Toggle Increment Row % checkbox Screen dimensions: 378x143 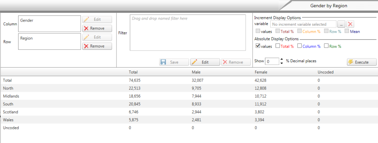click(327, 31)
